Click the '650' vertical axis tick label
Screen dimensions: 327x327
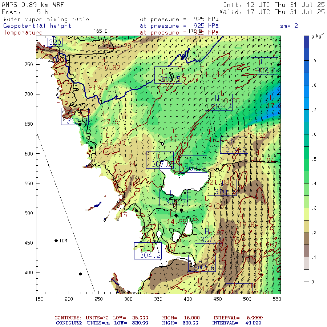[29, 124]
